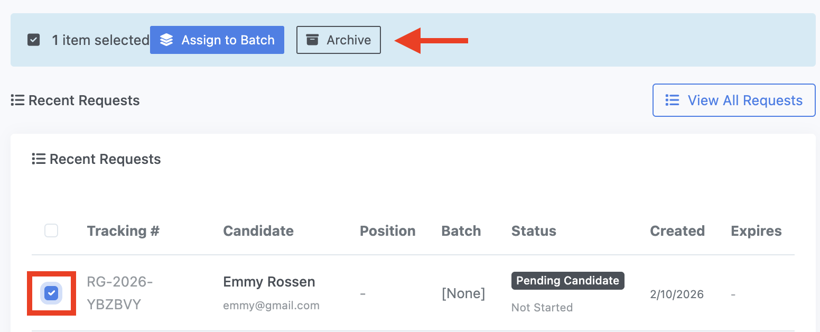Toggle the '1 item selected' bulk checkbox
820x332 pixels.
pyautogui.click(x=34, y=40)
